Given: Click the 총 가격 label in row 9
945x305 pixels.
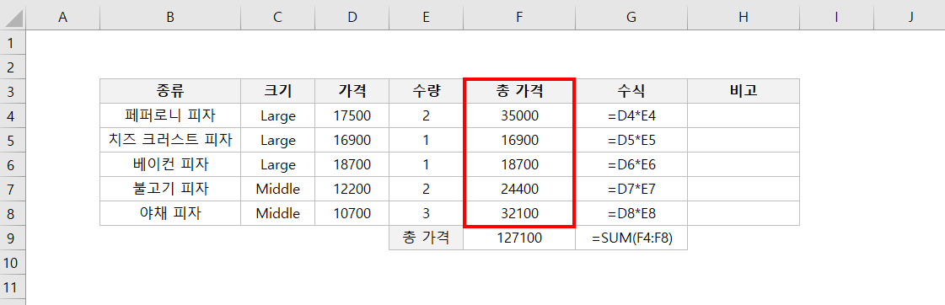Looking at the screenshot, I should [426, 238].
